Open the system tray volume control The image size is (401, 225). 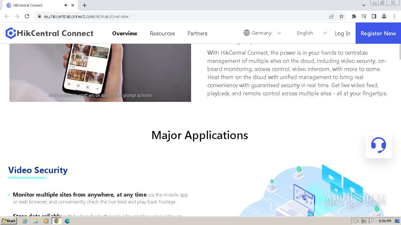tap(356, 221)
